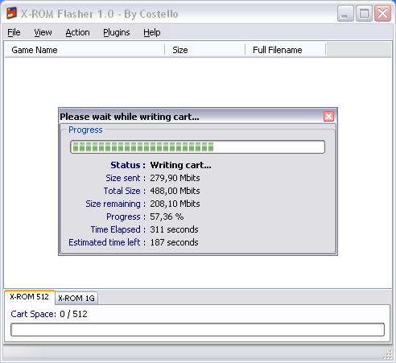Image resolution: width=396 pixels, height=363 pixels.
Task: Click the resize grip in status bar corner
Action: pos(388,355)
